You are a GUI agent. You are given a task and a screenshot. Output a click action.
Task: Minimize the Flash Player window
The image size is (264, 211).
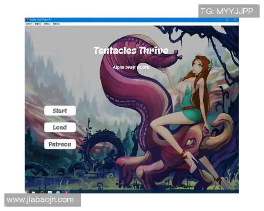[220, 20]
